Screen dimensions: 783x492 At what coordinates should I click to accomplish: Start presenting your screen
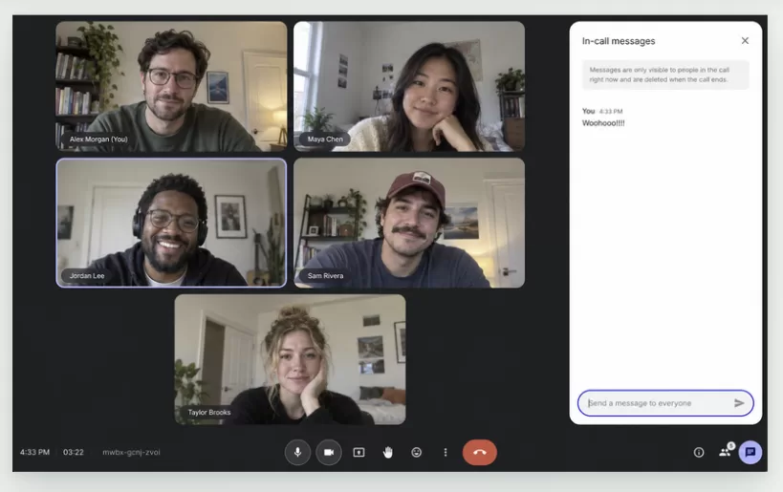(x=359, y=452)
